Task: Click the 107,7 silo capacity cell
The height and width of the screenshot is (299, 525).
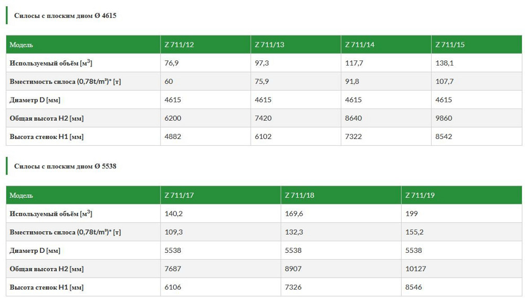Action: pos(444,81)
